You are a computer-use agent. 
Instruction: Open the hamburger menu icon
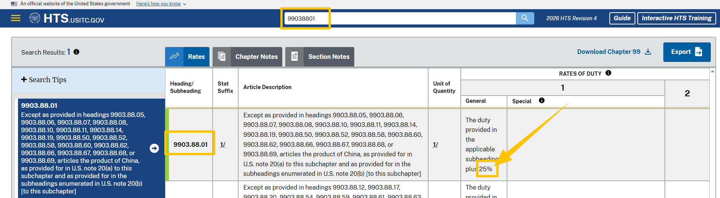(16, 18)
